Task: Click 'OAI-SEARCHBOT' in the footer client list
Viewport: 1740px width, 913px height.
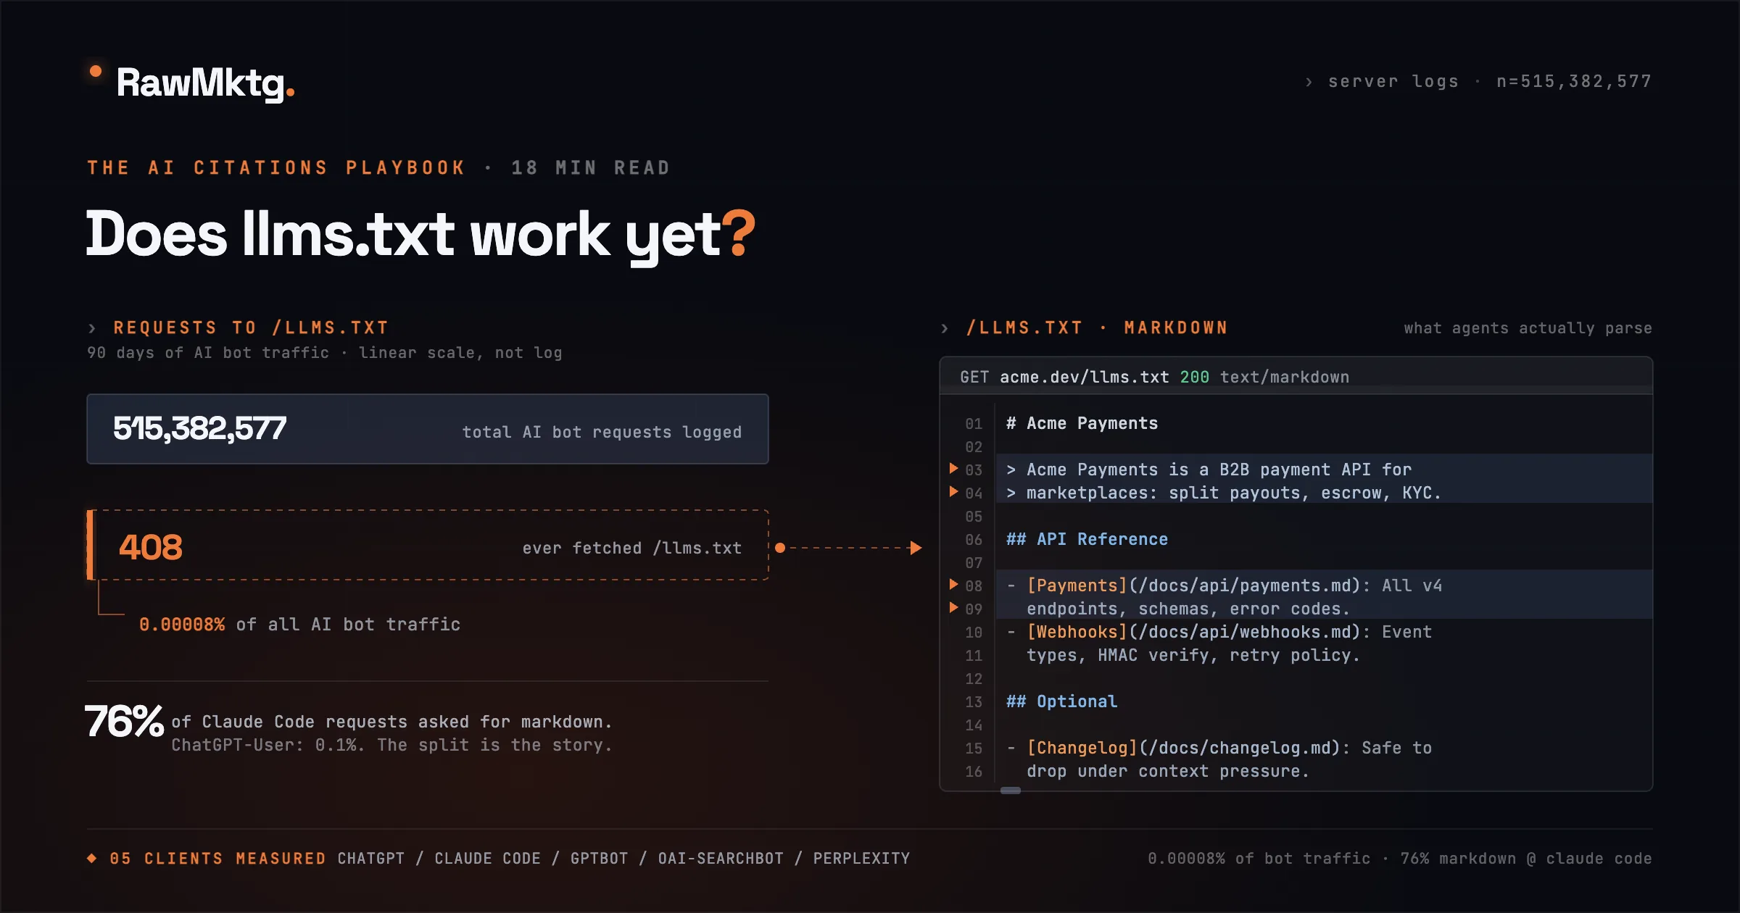Action: [721, 859]
